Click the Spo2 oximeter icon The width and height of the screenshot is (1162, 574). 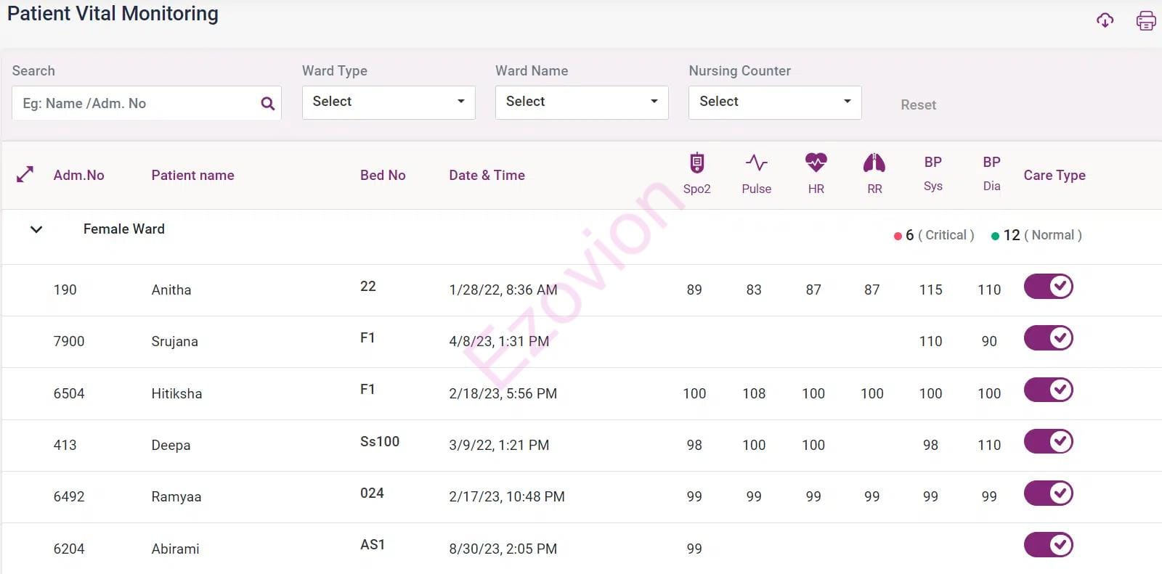pos(696,163)
